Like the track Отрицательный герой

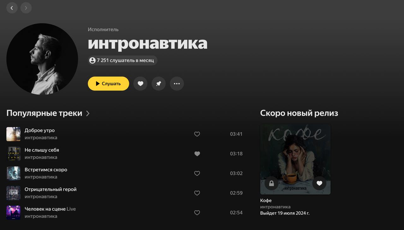click(197, 193)
